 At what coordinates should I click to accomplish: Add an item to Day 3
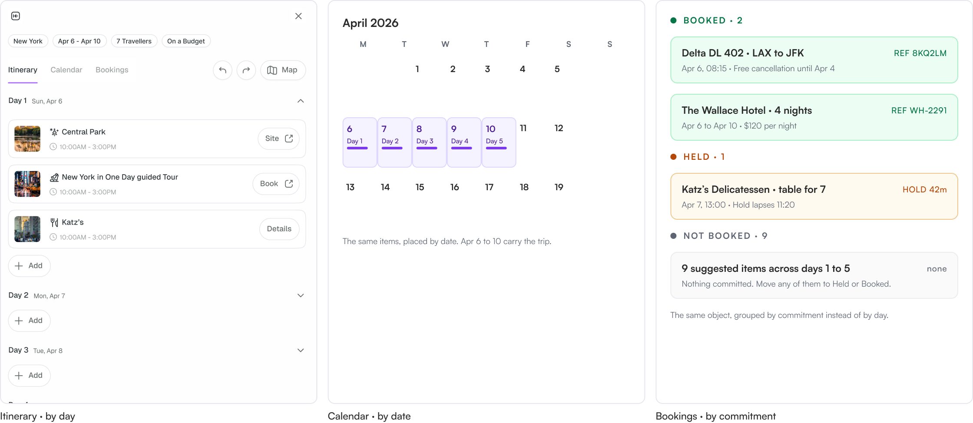point(29,376)
